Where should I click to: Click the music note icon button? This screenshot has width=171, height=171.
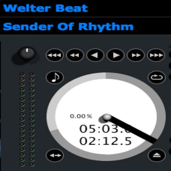coord(55,77)
